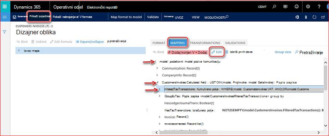The width and height of the screenshot is (329, 136).
Task: Expand the Communication: Record node
Action: [157, 68]
